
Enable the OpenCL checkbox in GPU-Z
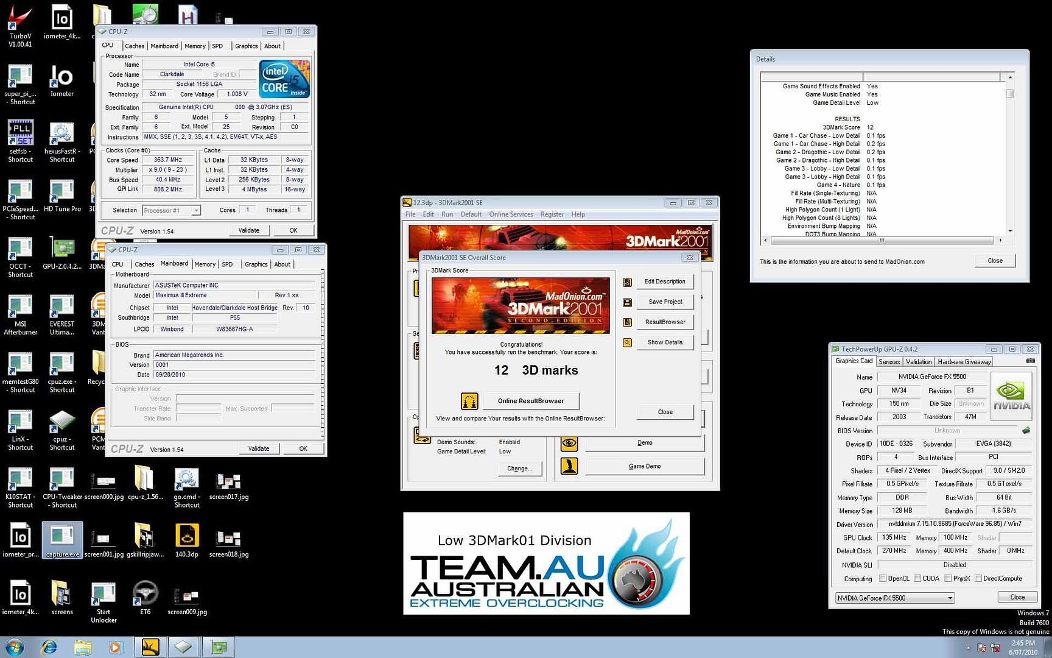[883, 579]
